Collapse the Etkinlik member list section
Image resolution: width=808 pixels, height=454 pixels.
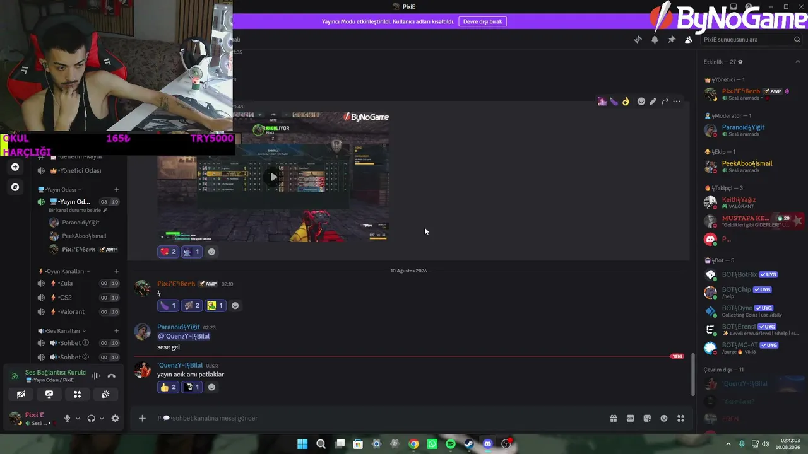pos(798,62)
